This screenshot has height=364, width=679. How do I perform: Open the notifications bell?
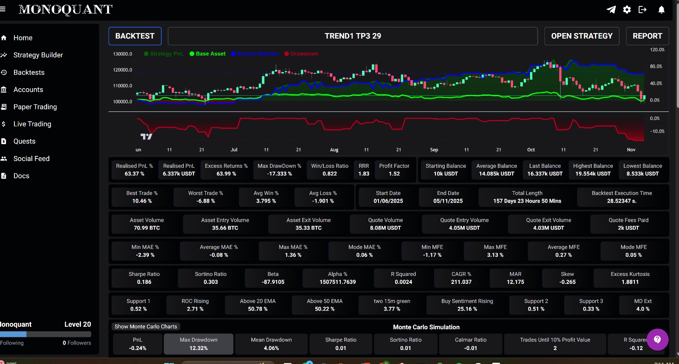[x=661, y=9]
